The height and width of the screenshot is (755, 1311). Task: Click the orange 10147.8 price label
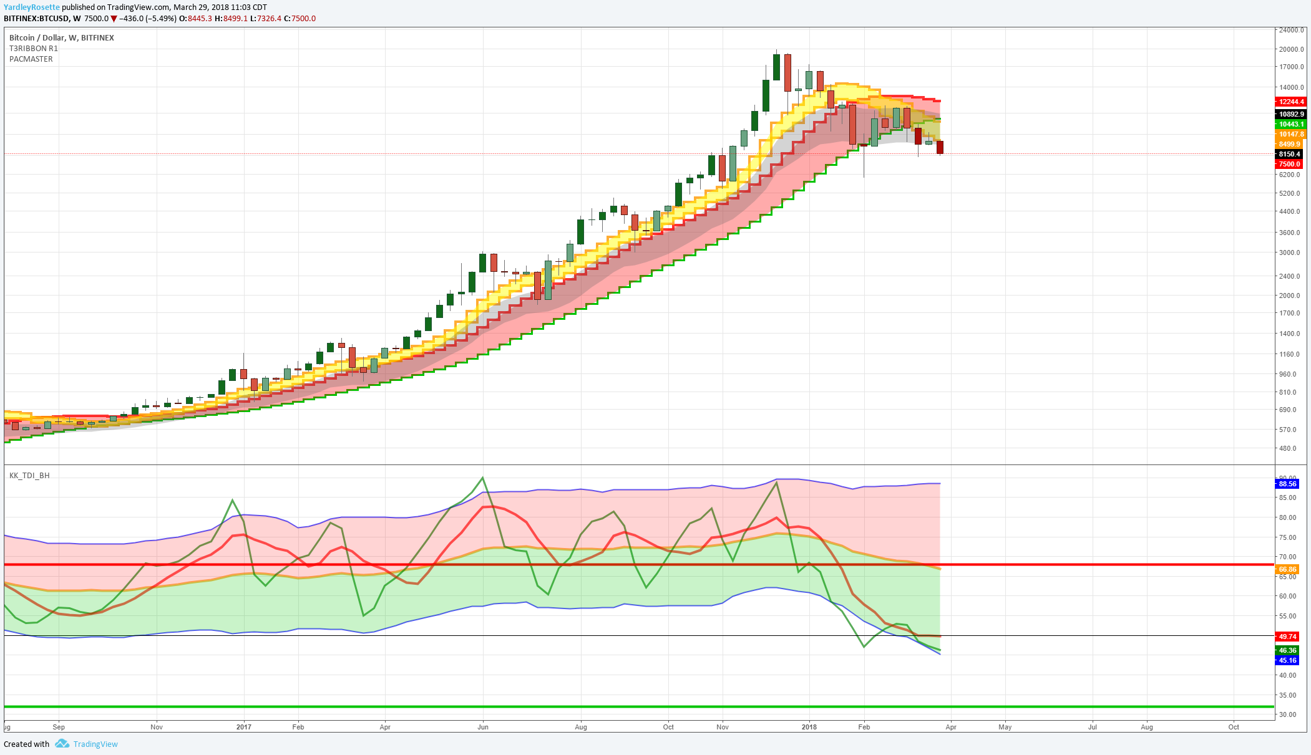(1291, 134)
